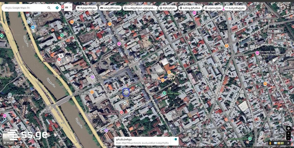Click the red hospital H pin near the river

(x=59, y=59)
